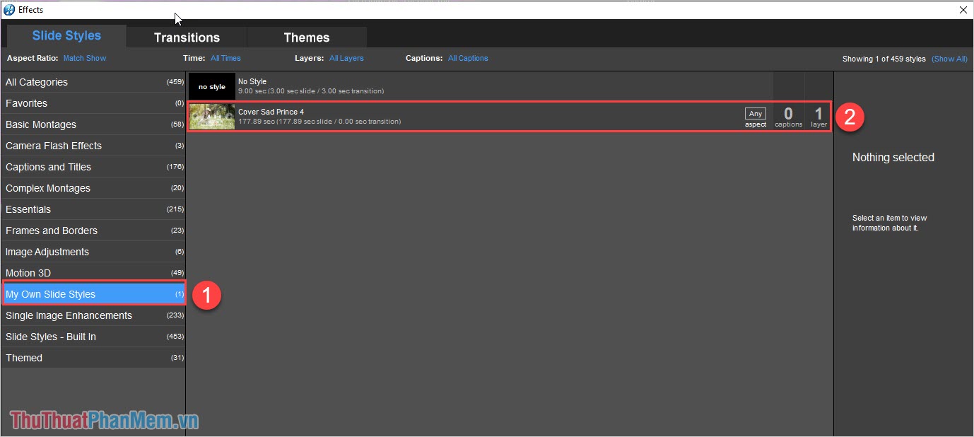Open the Time 'All Times' filter
The image size is (974, 437).
tap(225, 58)
